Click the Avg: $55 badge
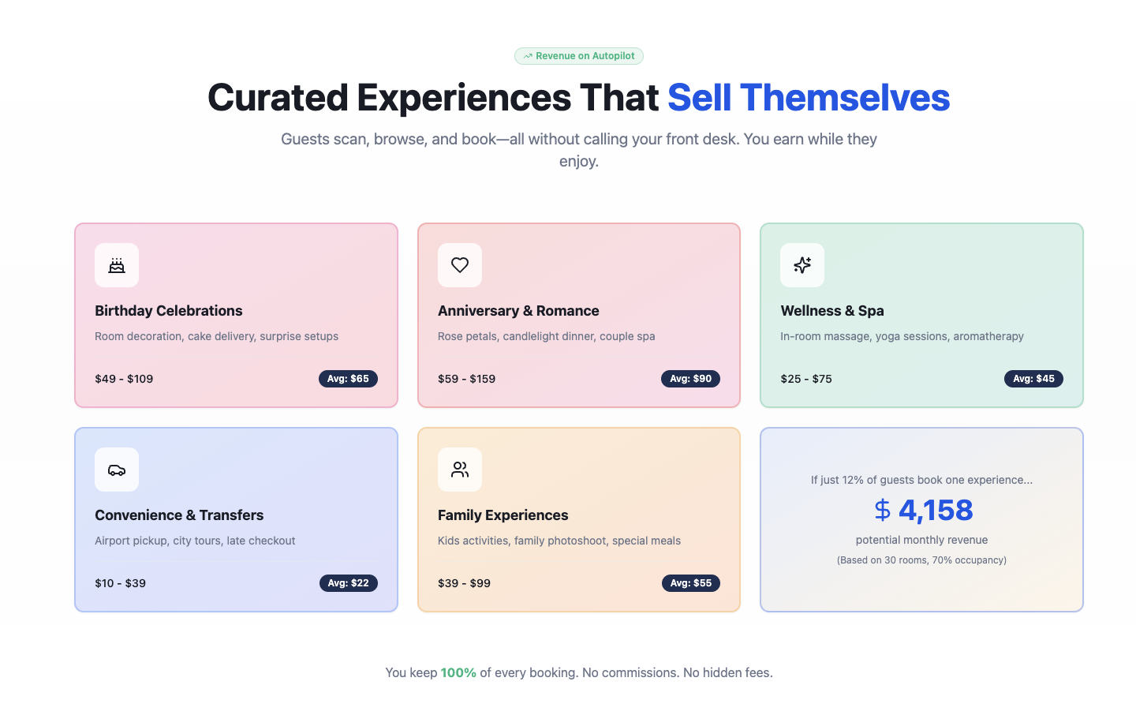1136x715 pixels. coord(690,583)
